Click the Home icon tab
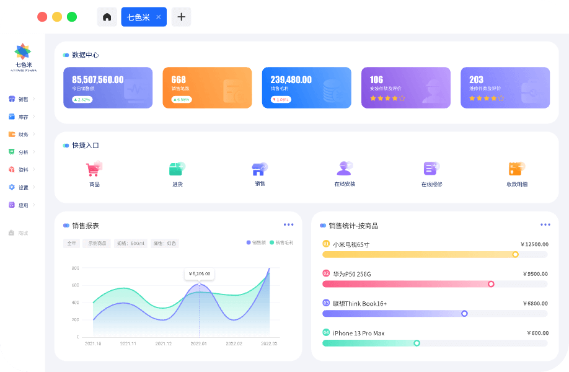 coord(107,17)
